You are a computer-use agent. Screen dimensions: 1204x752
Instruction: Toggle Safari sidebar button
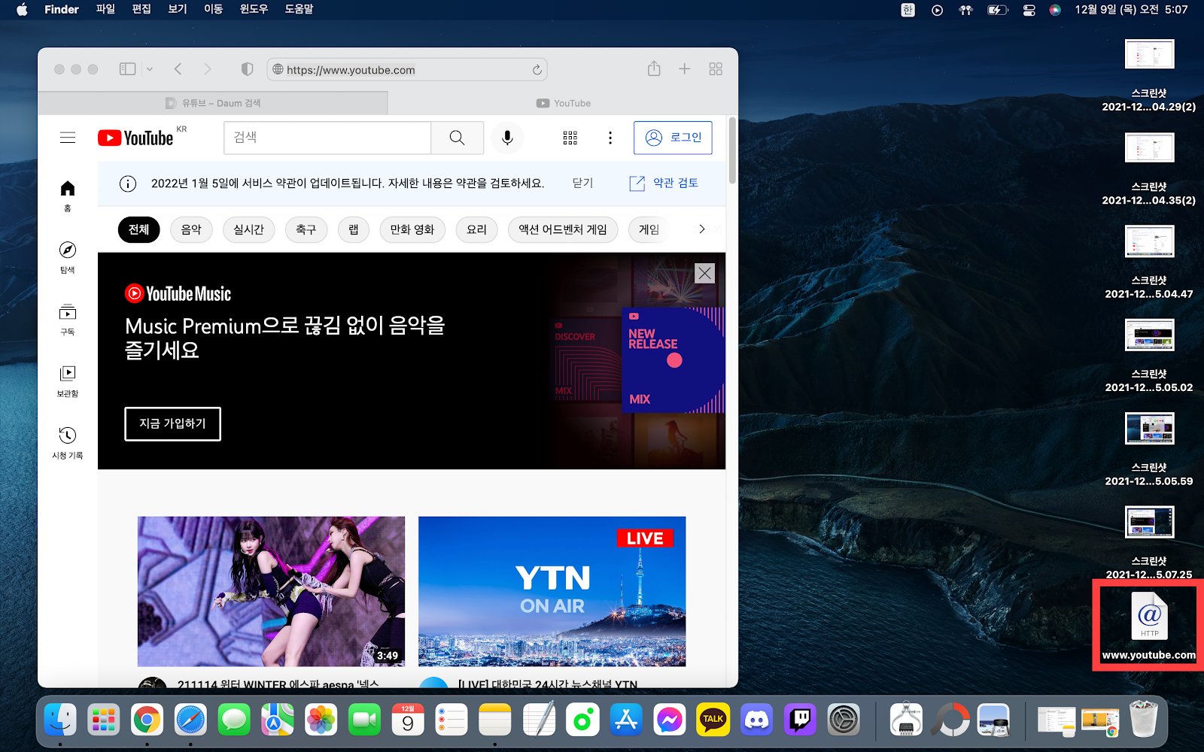[128, 69]
